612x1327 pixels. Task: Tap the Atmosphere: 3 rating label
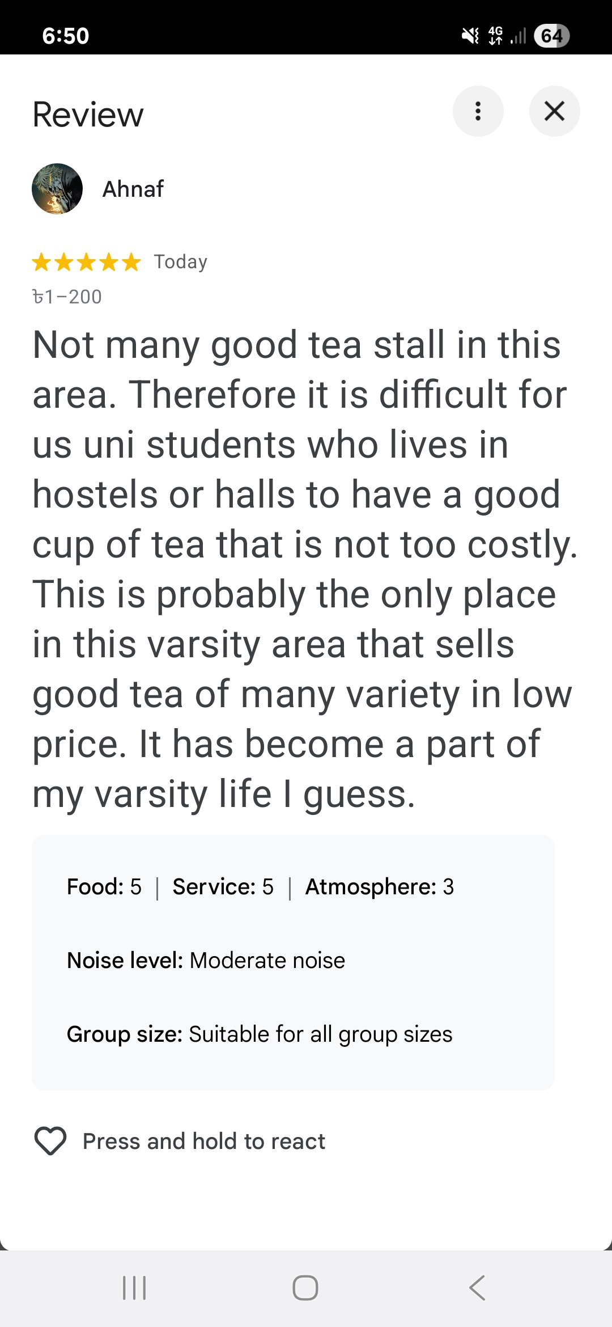(380, 886)
